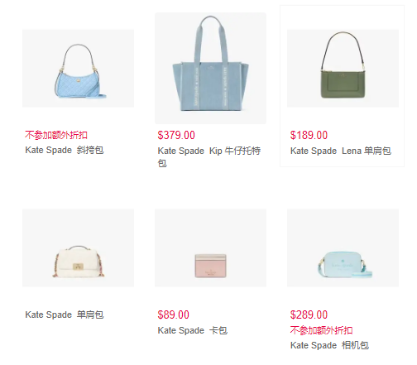Viewport: 417px width, 365px height.
Task: Select the $289.00 price of the camera bag
Action: (x=309, y=315)
